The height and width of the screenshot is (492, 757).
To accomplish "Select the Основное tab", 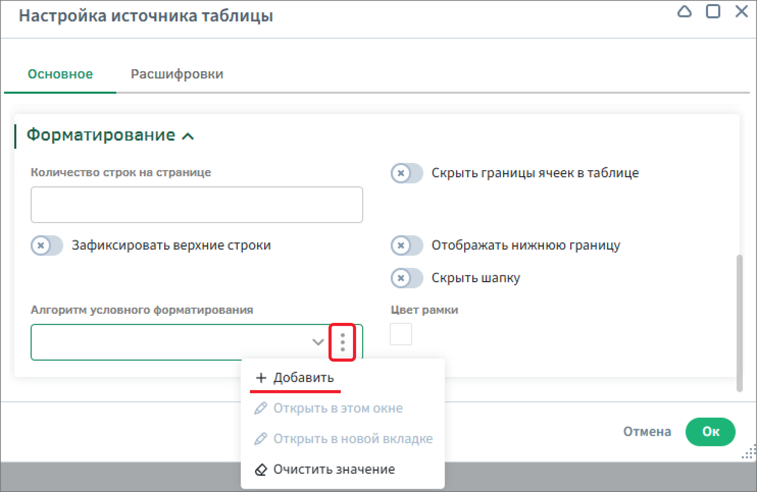I will (x=60, y=74).
